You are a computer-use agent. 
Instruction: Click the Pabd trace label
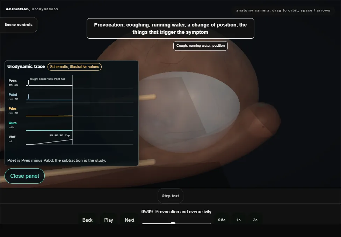point(13,95)
